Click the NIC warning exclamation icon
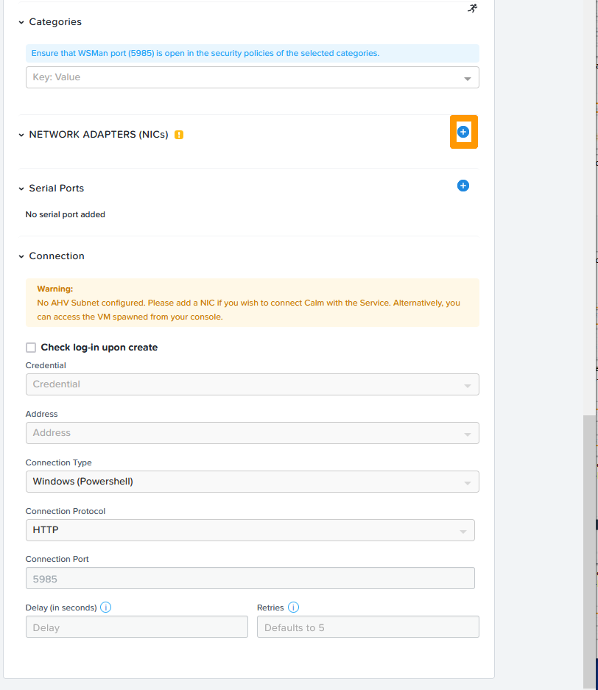The image size is (598, 690). 179,135
